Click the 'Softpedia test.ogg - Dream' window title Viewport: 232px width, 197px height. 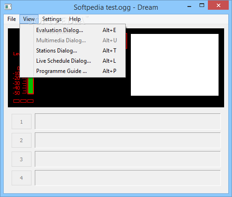(x=116, y=7)
